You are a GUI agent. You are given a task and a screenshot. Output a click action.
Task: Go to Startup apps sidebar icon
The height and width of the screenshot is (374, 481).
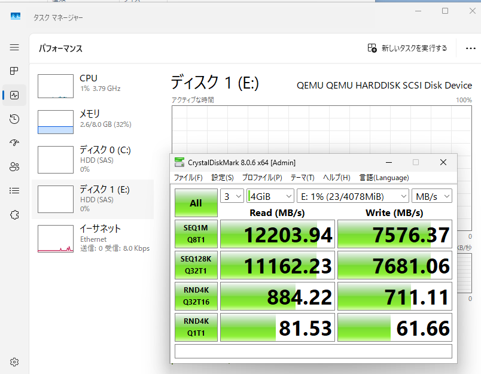click(x=14, y=143)
